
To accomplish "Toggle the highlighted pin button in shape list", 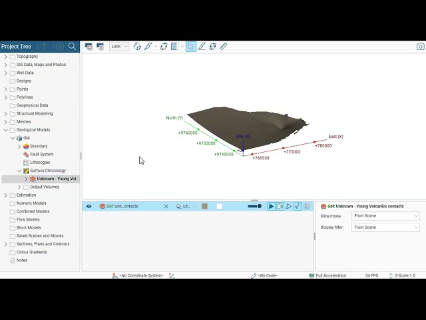I will click(x=298, y=207).
